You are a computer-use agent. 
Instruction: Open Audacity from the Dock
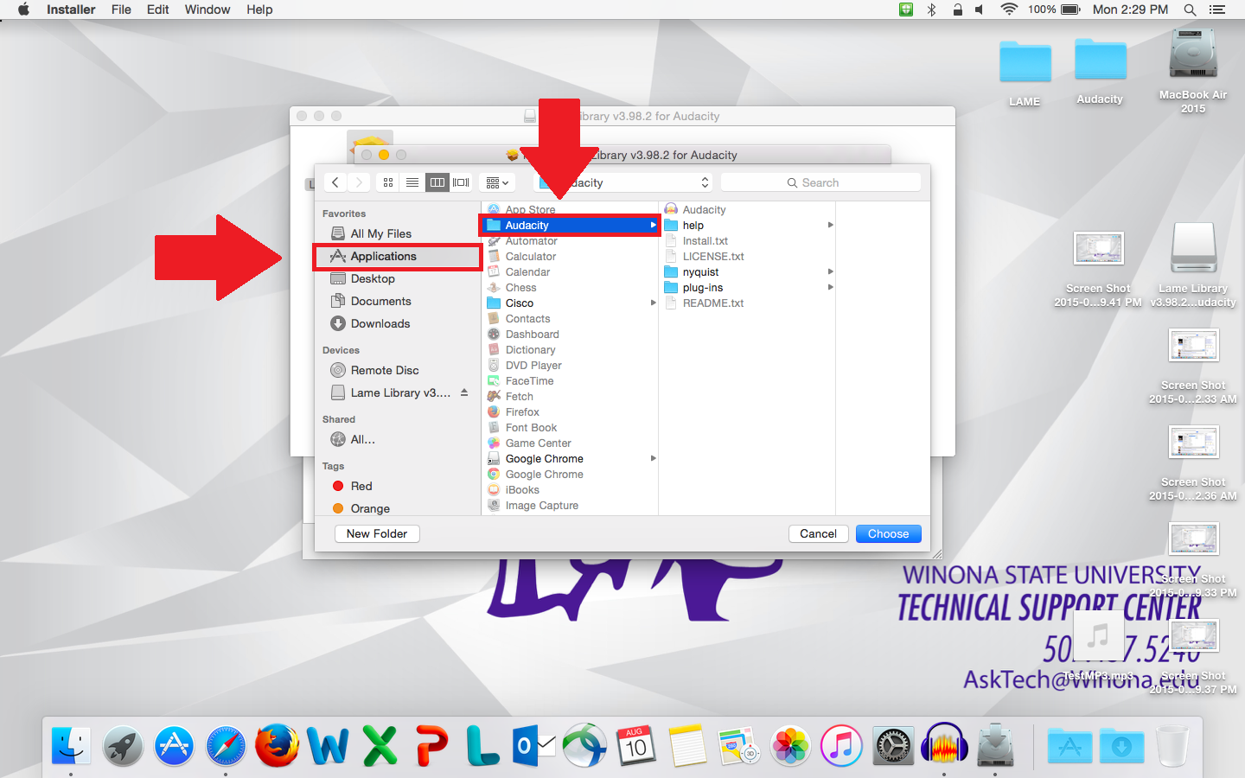pyautogui.click(x=944, y=745)
